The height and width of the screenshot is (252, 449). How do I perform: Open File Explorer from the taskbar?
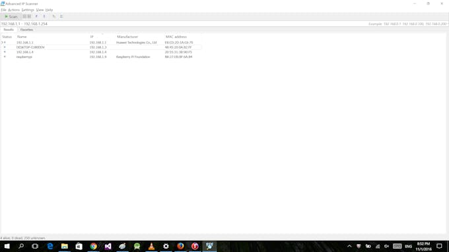point(65,246)
